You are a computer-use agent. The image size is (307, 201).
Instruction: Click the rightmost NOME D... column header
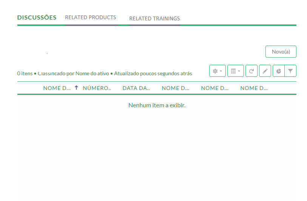click(x=254, y=88)
